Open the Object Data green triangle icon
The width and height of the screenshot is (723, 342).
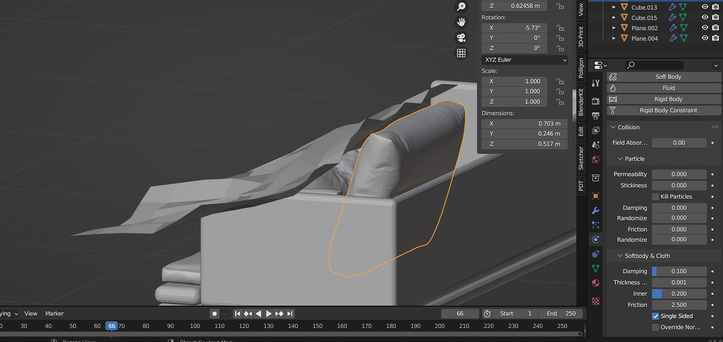pyautogui.click(x=595, y=268)
